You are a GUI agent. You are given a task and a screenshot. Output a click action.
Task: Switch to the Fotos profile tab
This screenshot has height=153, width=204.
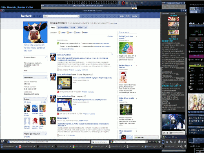point(73,27)
